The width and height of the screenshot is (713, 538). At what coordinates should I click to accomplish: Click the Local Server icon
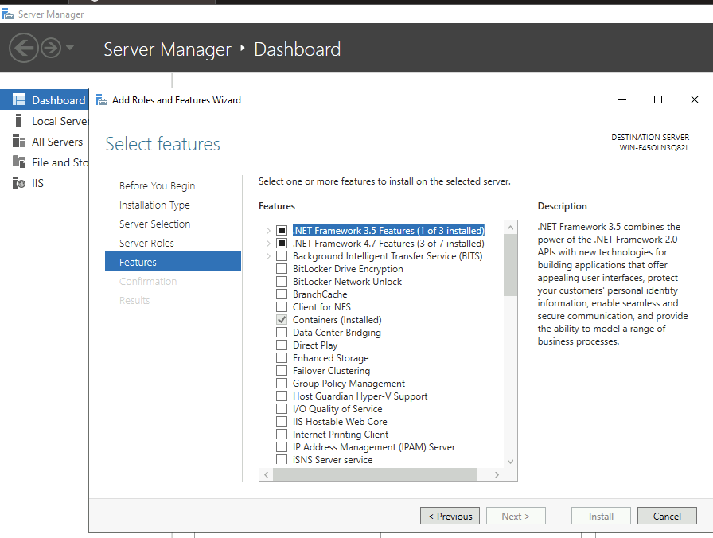(x=18, y=120)
